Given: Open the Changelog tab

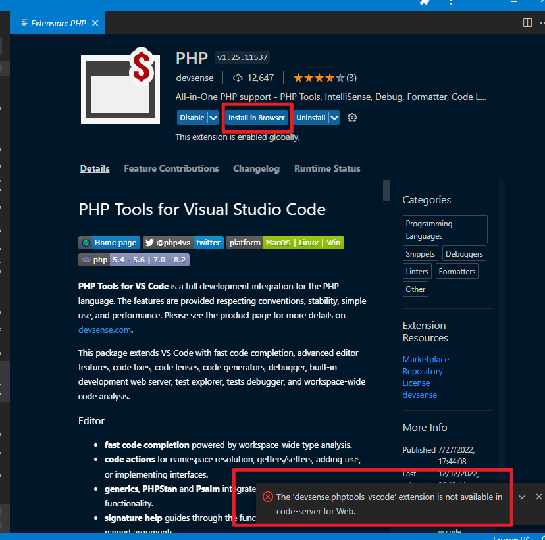Looking at the screenshot, I should pos(256,168).
